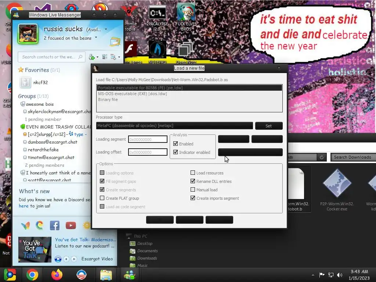This screenshot has width=376, height=282.
Task: Open the volume icon in system tray
Action: tap(340, 275)
